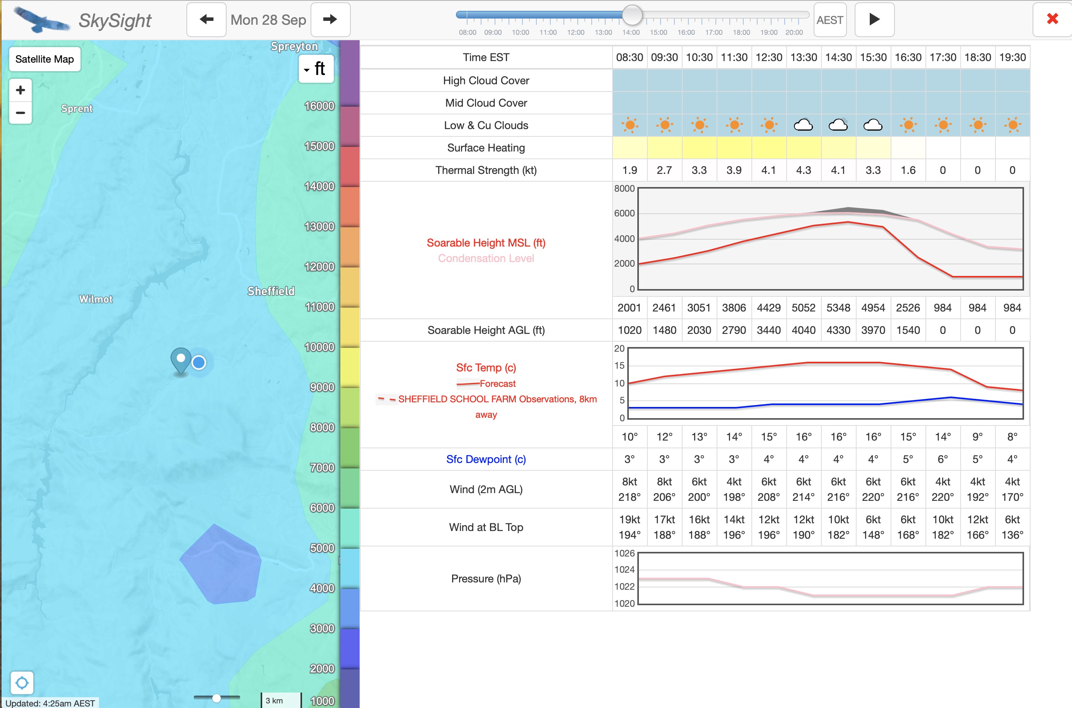1072x708 pixels.
Task: Toggle the AEST timezone button
Action: click(830, 20)
